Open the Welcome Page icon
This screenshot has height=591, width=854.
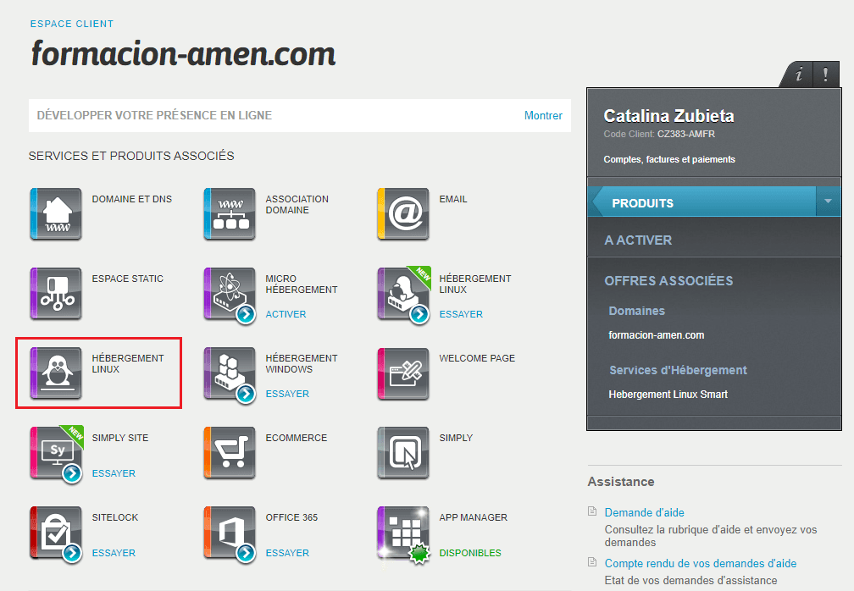tap(403, 373)
